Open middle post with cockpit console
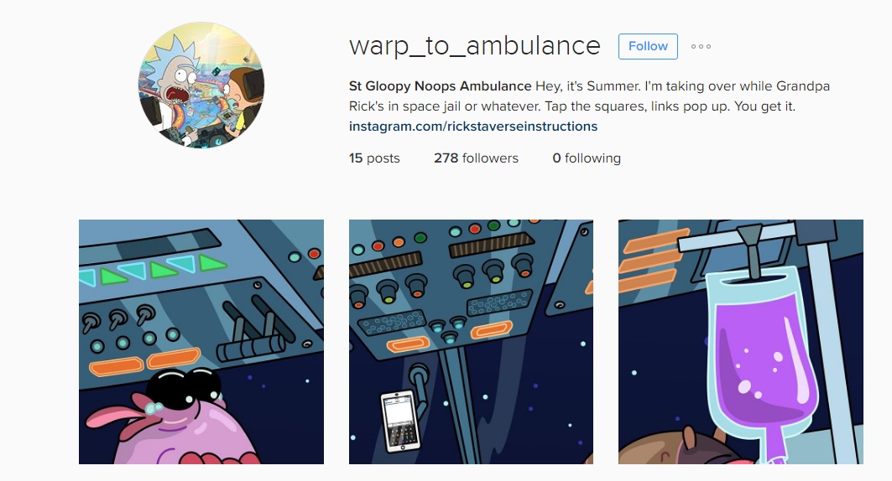Screen dimensions: 892x481 [x=471, y=342]
